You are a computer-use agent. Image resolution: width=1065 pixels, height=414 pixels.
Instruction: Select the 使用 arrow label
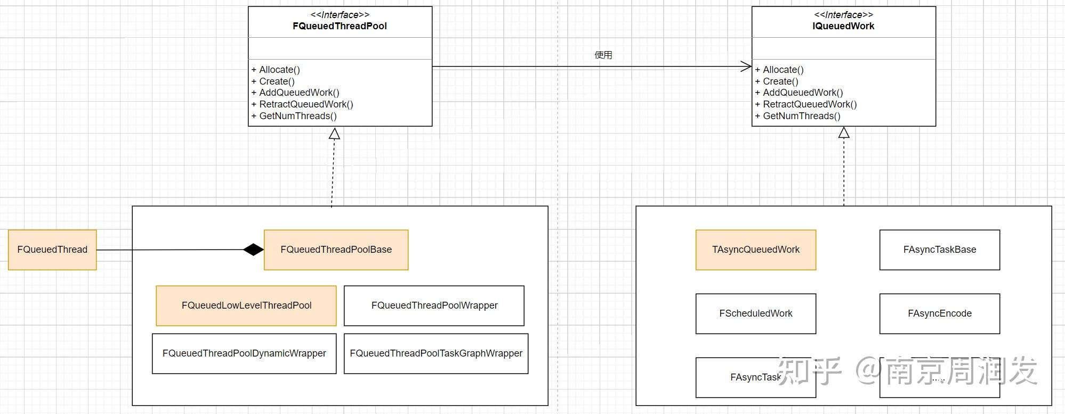coord(603,55)
